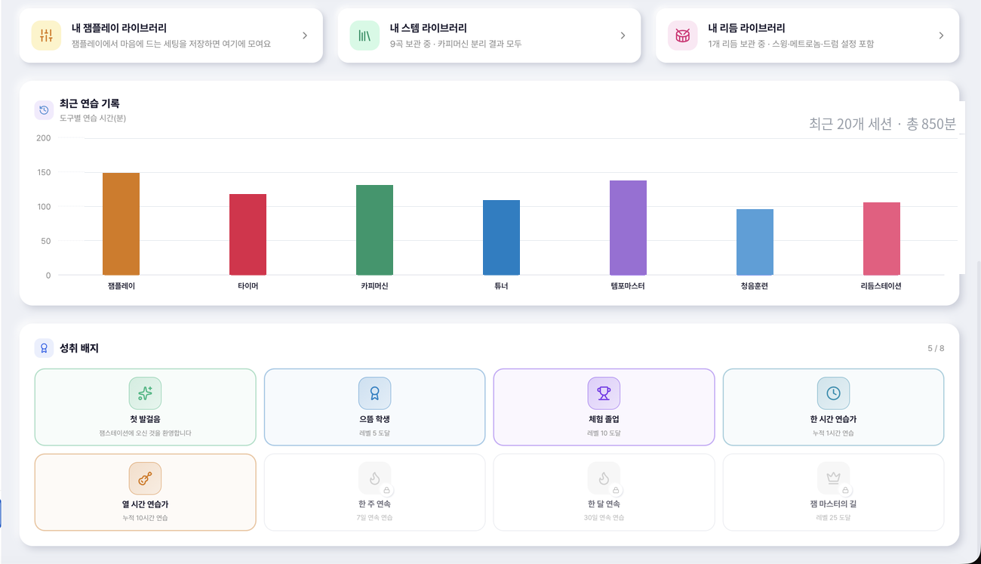
Task: Click the 누적 1시간 연습 description text
Action: pyautogui.click(x=833, y=433)
